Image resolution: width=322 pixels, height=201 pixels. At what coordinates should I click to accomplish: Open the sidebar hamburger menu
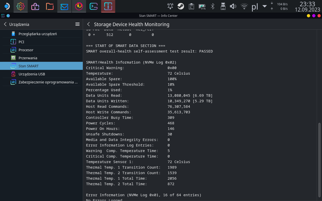coord(77,24)
